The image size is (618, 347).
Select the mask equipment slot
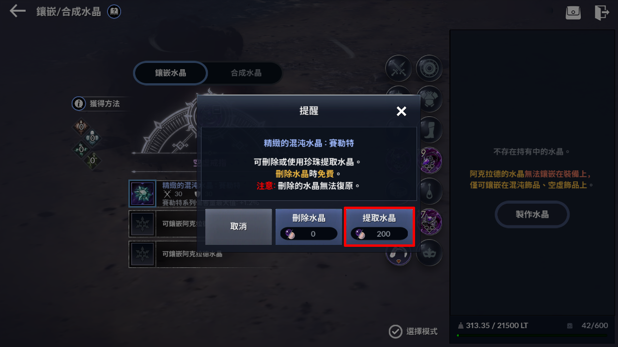click(x=429, y=253)
